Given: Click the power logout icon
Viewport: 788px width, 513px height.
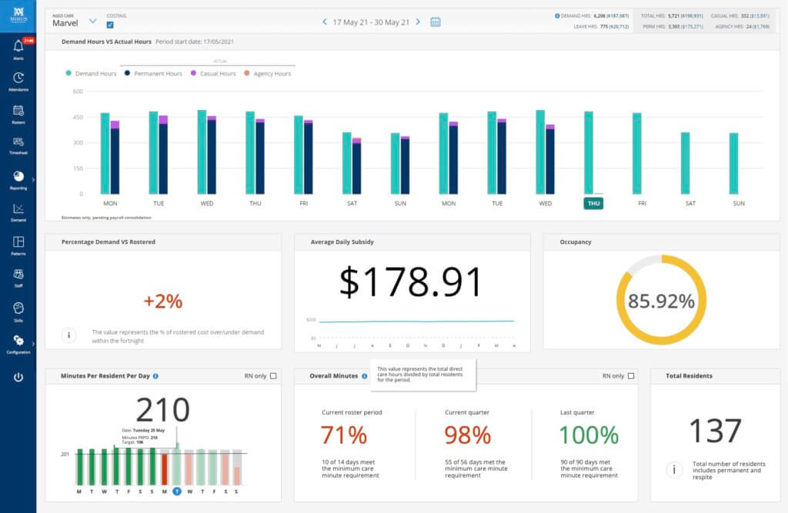Looking at the screenshot, I should click(18, 378).
